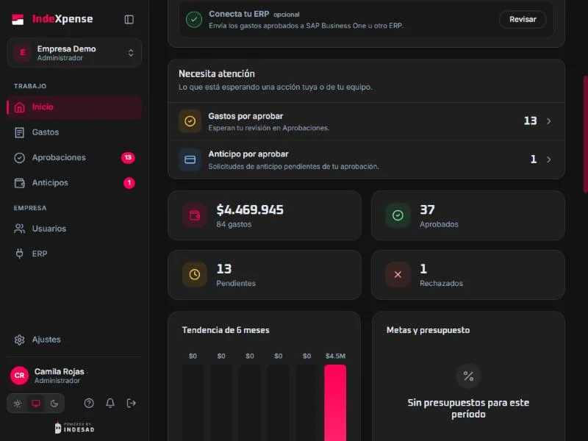The width and height of the screenshot is (588, 441).
Task: Switch to light theme sun icon
Action: pyautogui.click(x=18, y=404)
